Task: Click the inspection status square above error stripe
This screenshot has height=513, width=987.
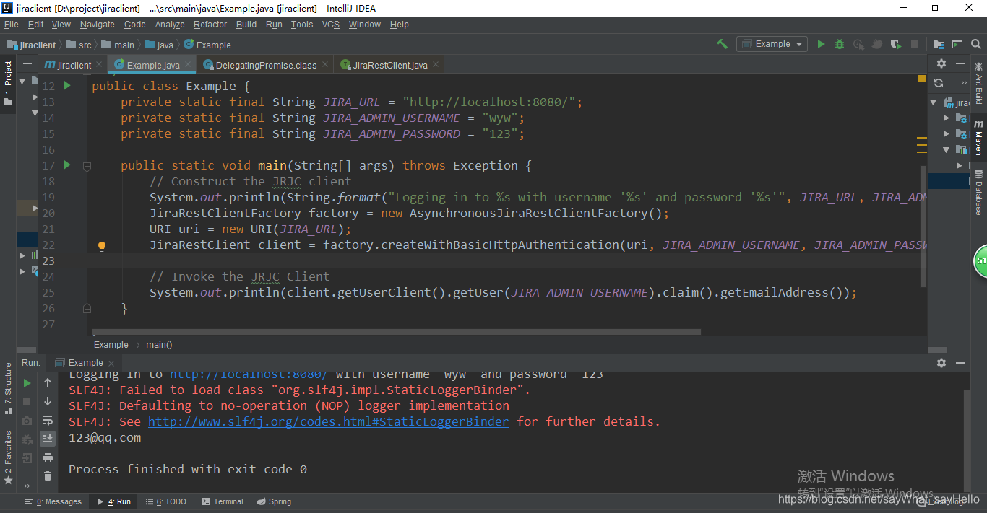Action: point(922,78)
